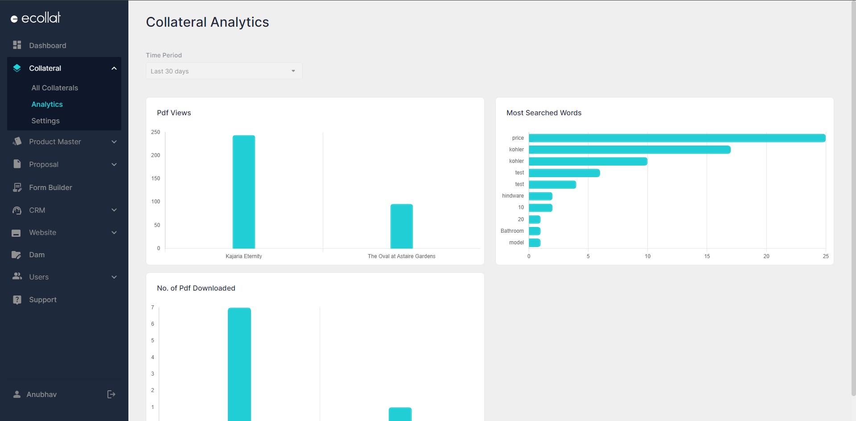Expand the CRM section chevron

coord(114,210)
